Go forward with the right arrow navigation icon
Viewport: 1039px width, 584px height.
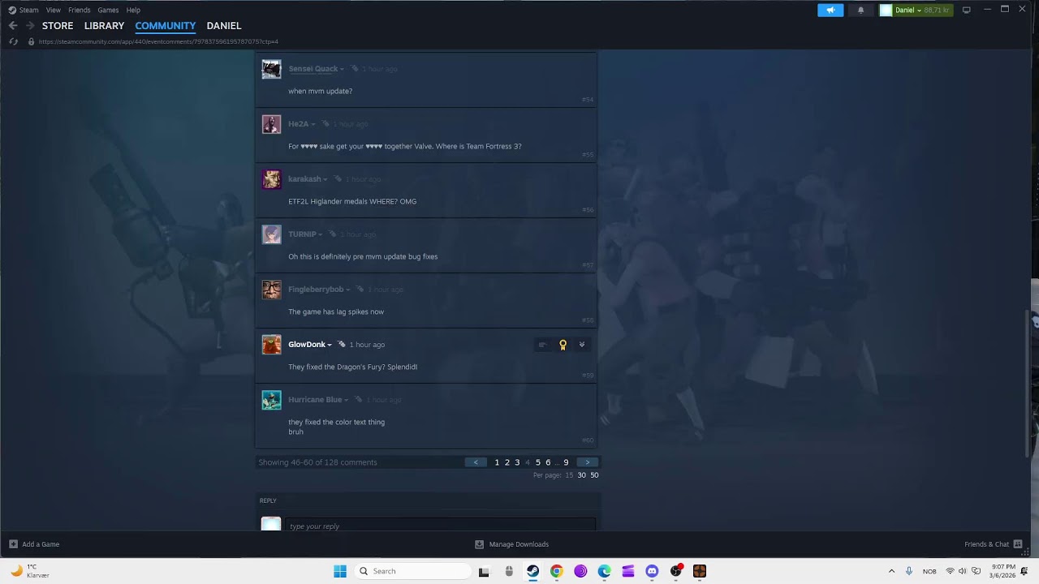[30, 26]
